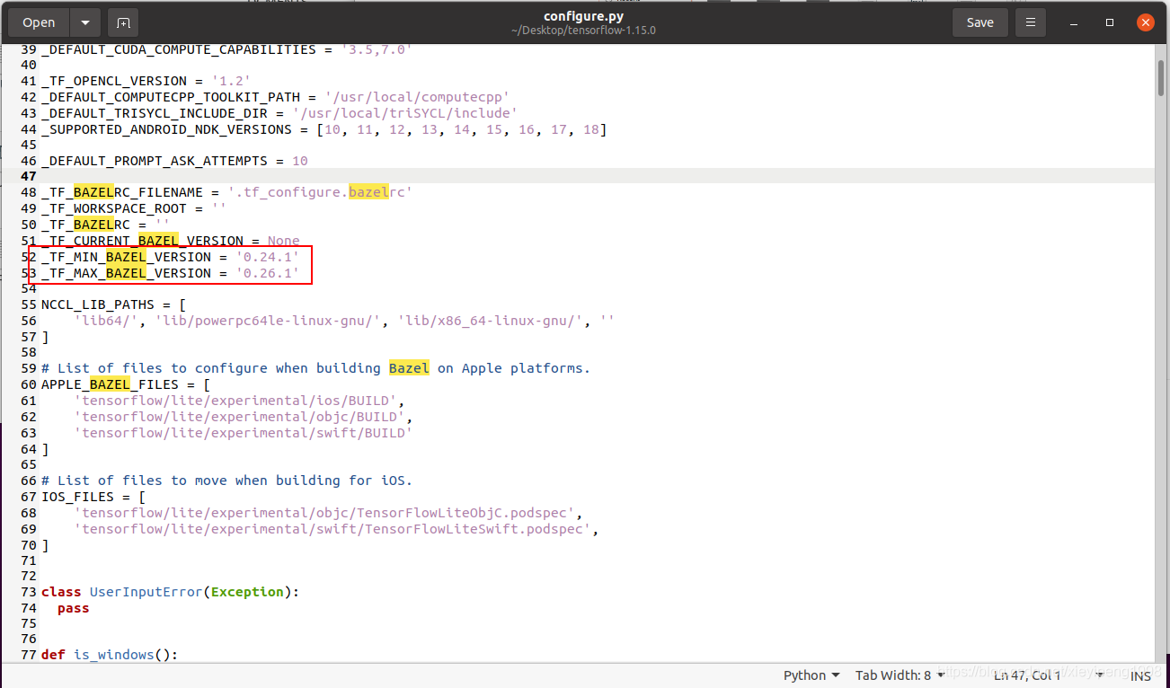Open the Python language selector
This screenshot has height=688, width=1170.
click(811, 675)
